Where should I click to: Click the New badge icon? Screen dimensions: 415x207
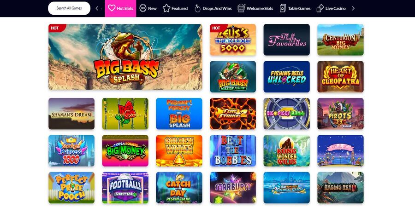[142, 8]
